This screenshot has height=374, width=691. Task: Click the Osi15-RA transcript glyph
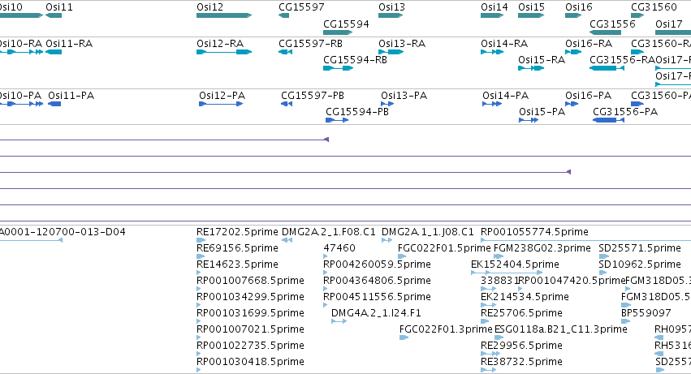(x=531, y=68)
